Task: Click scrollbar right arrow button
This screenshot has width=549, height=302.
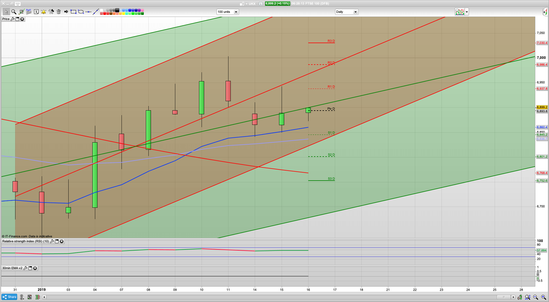Action: click(513, 297)
